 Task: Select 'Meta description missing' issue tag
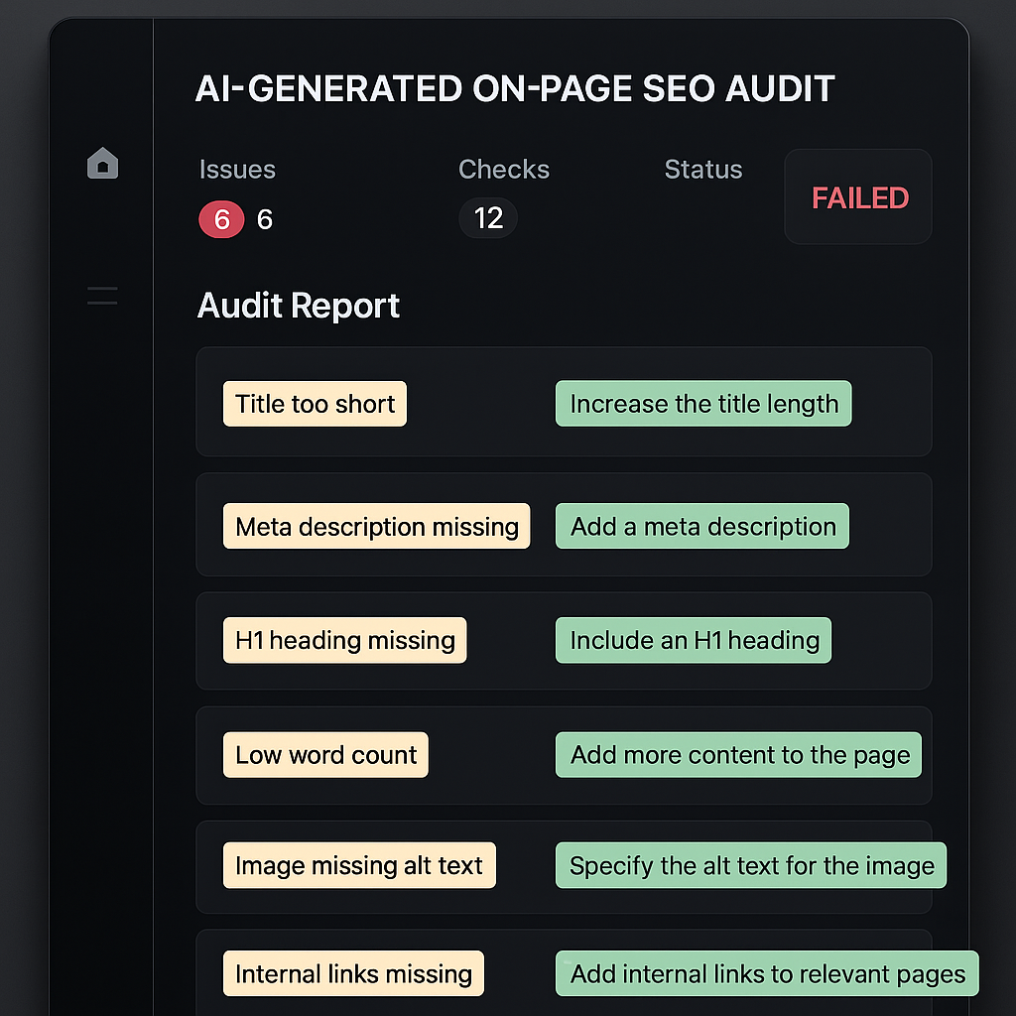point(377,526)
